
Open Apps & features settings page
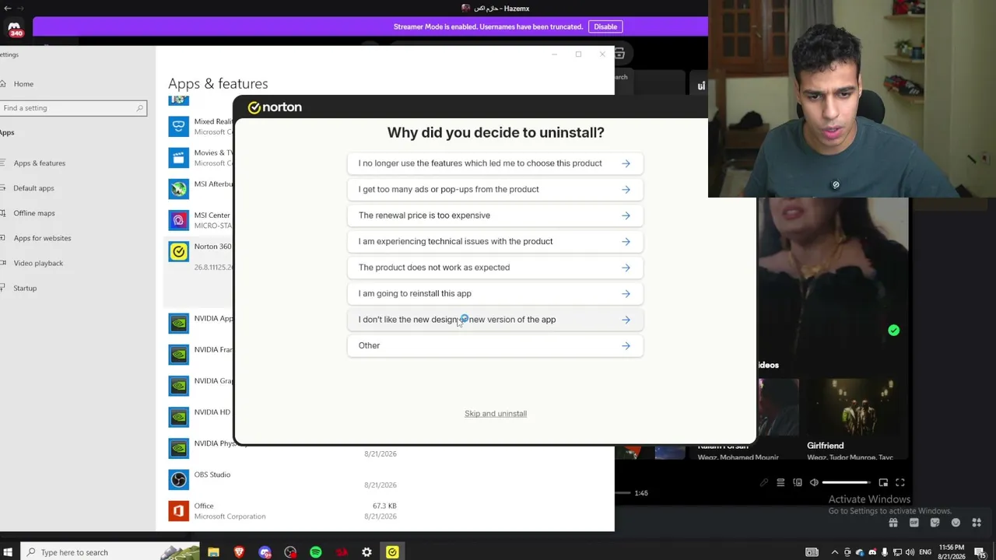pos(39,163)
